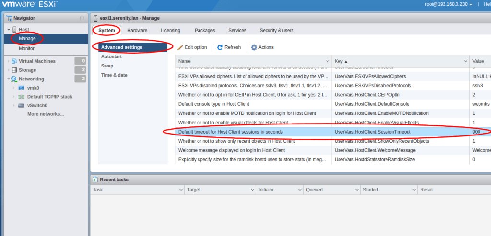Open the Started column dropdown

pyautogui.click(x=414, y=190)
